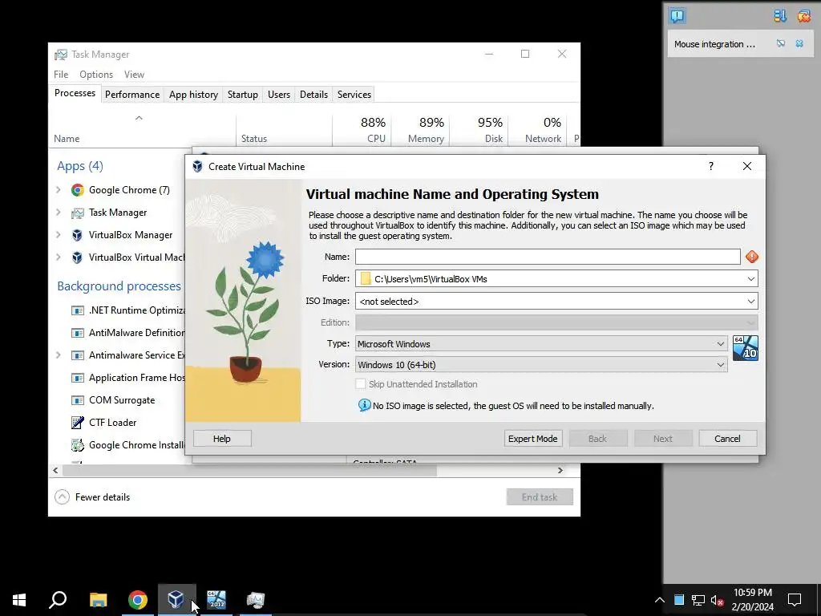Click the End task button
821x616 pixels.
click(x=540, y=497)
